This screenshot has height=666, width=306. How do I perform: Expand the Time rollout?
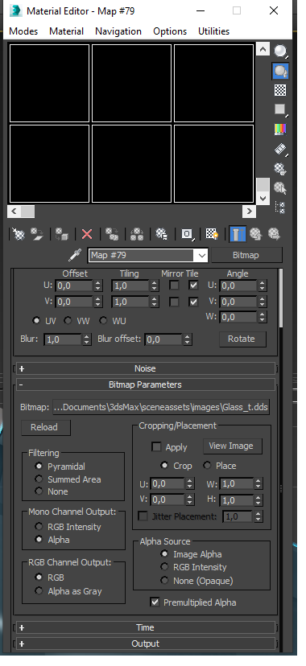(146, 627)
